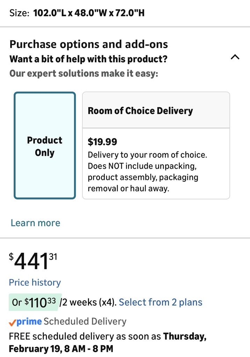This screenshot has height=357, width=250.
Task: Click the /2 weeks (x4) text
Action: click(x=88, y=302)
